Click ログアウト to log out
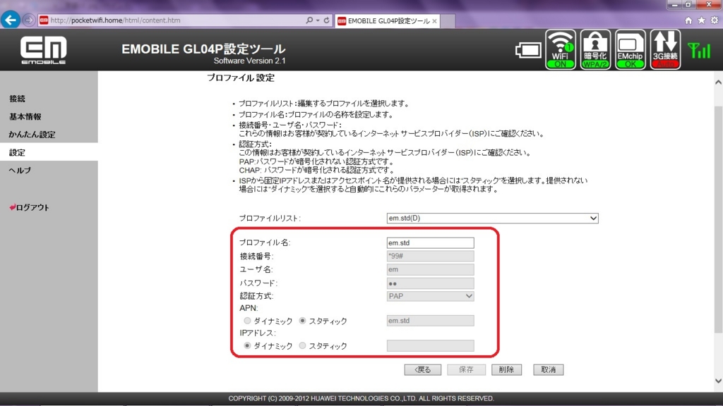The width and height of the screenshot is (723, 406). tap(32, 207)
